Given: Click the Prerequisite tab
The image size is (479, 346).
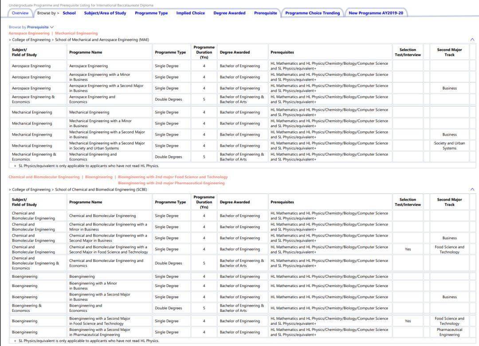Looking at the screenshot, I should pos(265,13).
